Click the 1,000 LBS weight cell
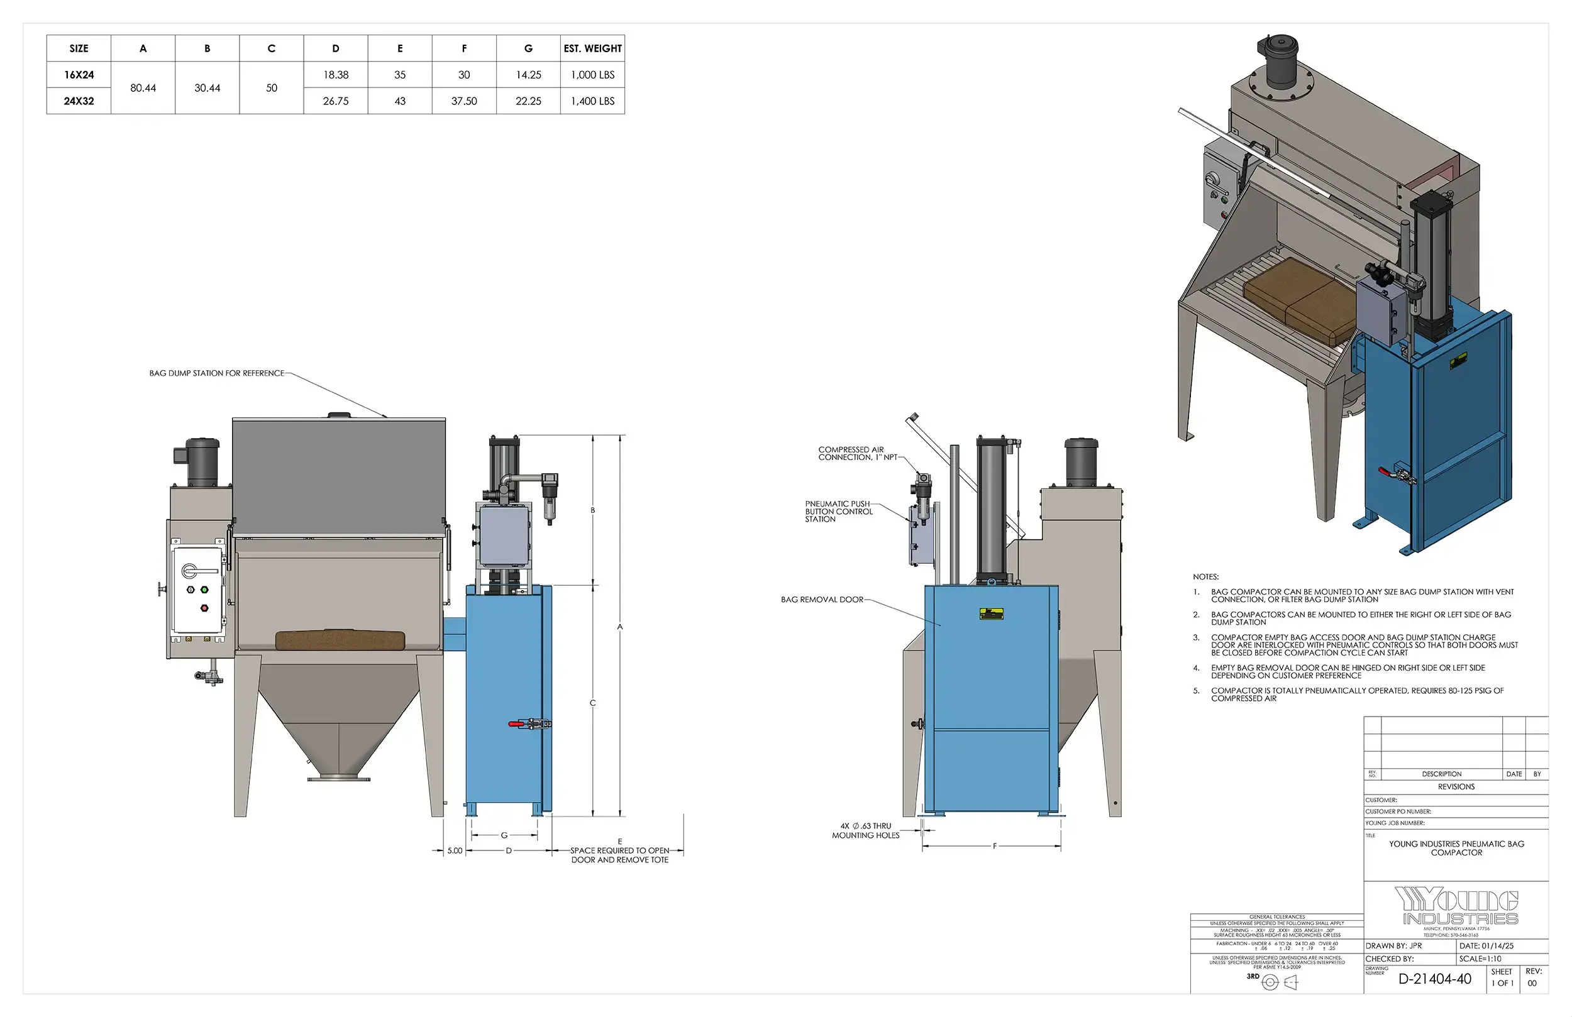The image size is (1572, 1017). tap(592, 75)
